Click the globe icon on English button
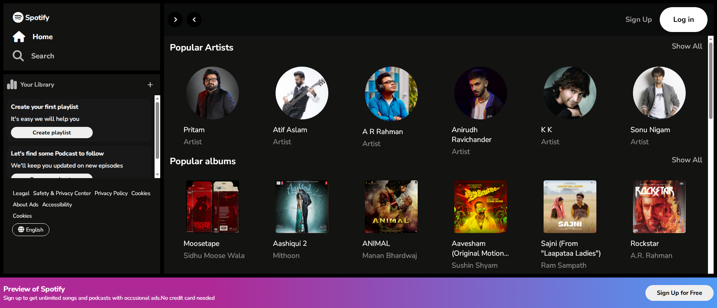Viewport: 717px width, 308px height. [21, 229]
